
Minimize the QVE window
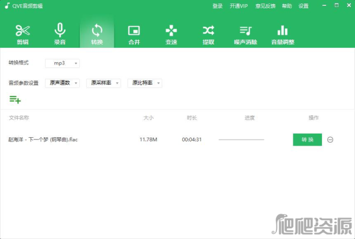pos(324,5)
